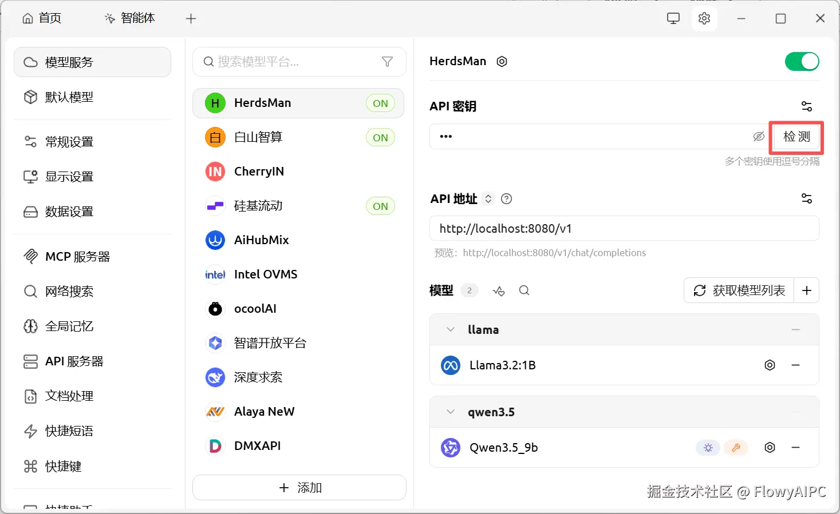Viewport: 840px width, 514px height.
Task: Click the add model plus button
Action: (806, 290)
